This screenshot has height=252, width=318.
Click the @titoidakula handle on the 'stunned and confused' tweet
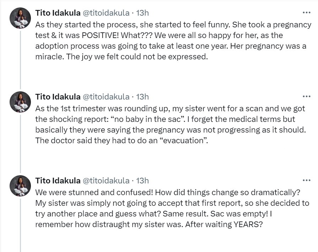pyautogui.click(x=106, y=181)
